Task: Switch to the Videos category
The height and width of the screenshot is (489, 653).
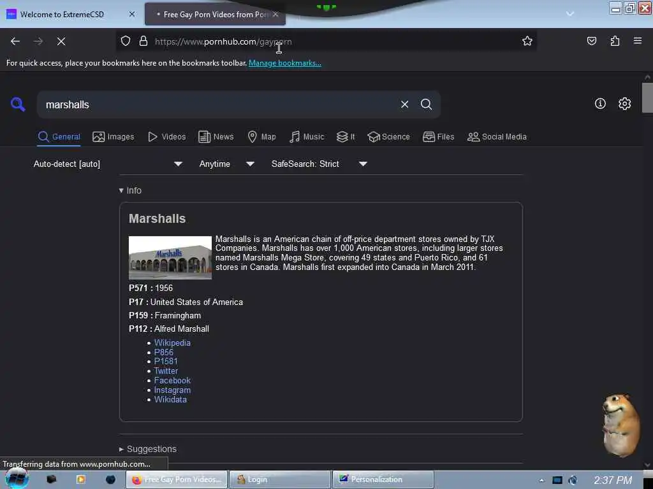Action: [167, 137]
